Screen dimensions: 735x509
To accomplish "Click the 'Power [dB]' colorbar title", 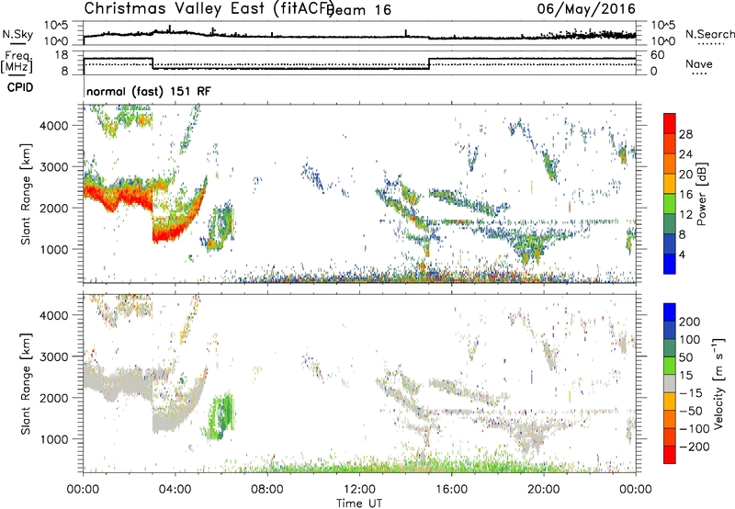I will (x=702, y=194).
